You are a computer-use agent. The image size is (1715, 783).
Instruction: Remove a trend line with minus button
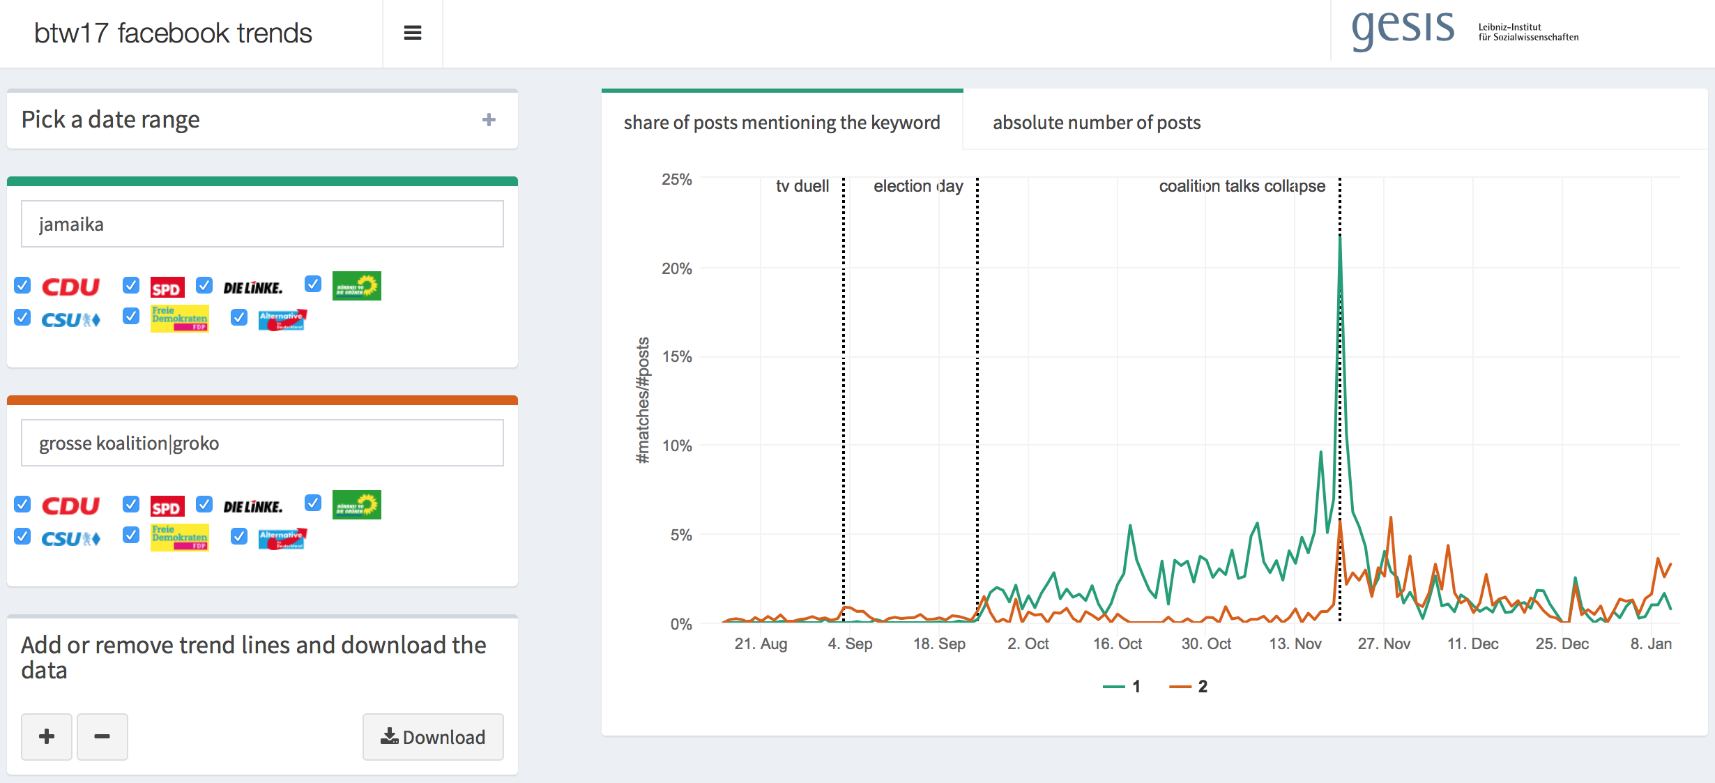[x=102, y=736]
